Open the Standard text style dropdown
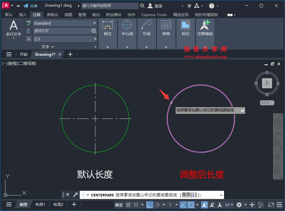 95,23
